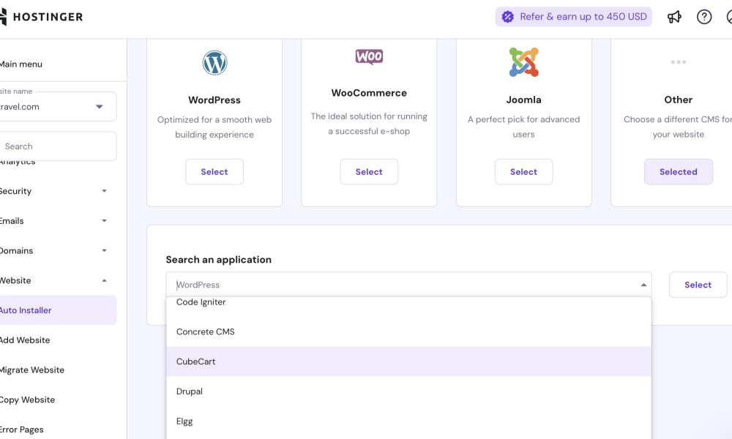
Task: Click the three-dots Other icon
Action: (679, 62)
